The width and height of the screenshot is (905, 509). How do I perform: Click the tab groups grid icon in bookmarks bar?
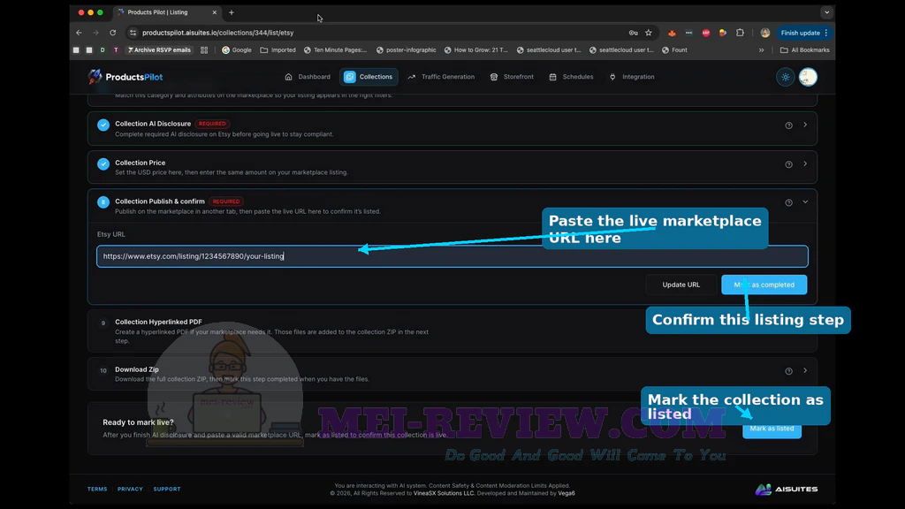(204, 50)
